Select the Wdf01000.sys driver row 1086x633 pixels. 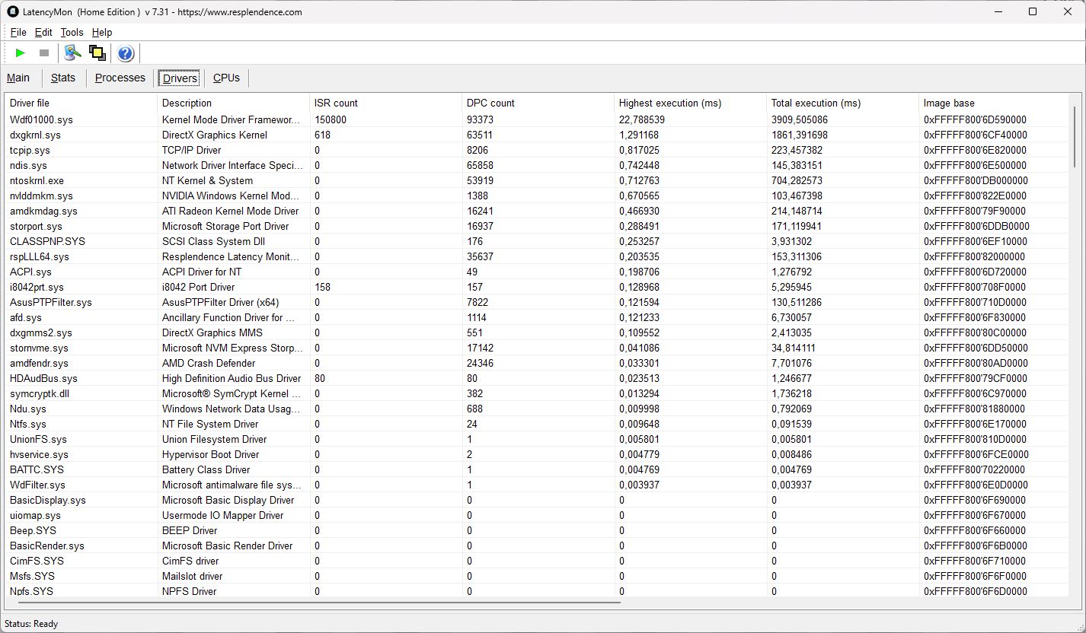pos(41,119)
